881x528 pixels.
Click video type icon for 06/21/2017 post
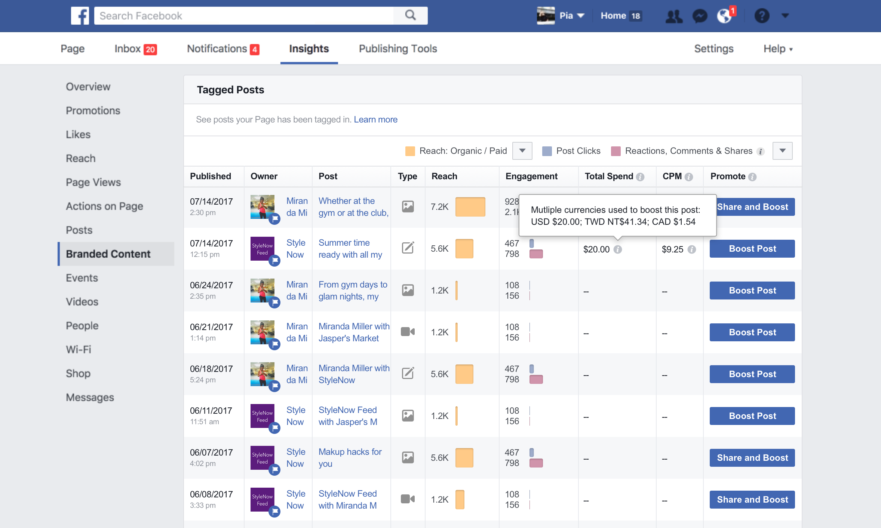[x=408, y=332]
